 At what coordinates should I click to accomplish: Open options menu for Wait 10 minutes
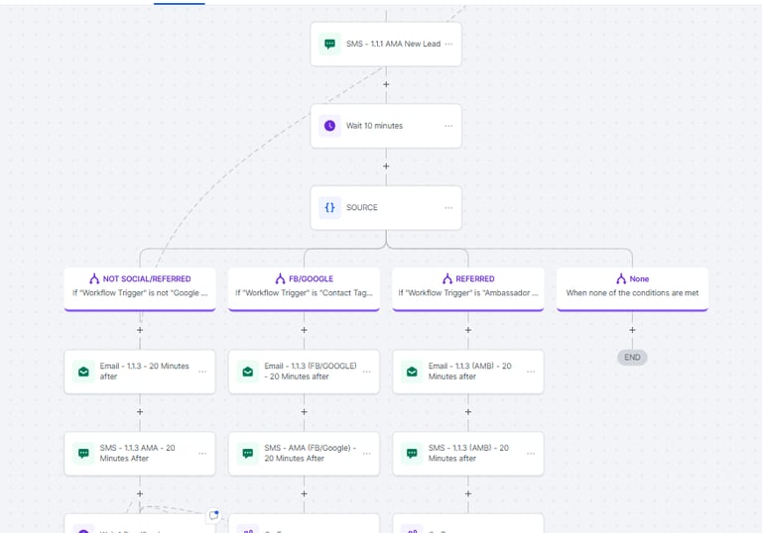click(x=448, y=126)
